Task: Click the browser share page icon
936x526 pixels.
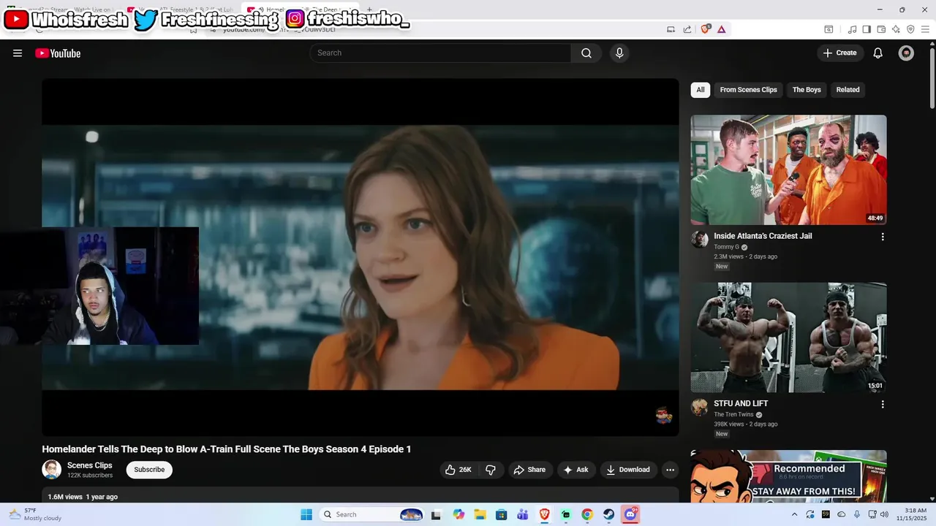Action: click(687, 29)
